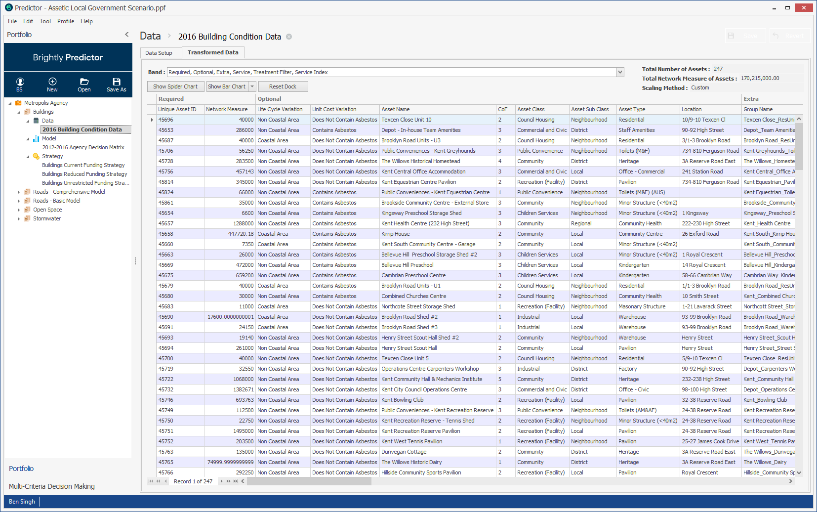Select the BS profile icon in sidebar
817x512 pixels.
[x=19, y=84]
